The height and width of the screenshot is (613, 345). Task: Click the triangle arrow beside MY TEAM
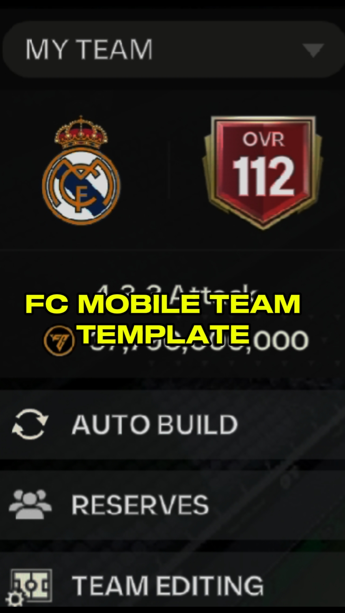pyautogui.click(x=313, y=50)
